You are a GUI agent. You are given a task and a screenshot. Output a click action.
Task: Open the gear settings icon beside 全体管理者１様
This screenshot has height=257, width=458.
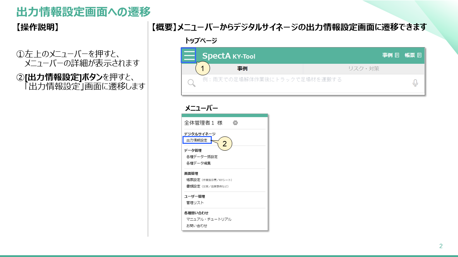coord(235,123)
